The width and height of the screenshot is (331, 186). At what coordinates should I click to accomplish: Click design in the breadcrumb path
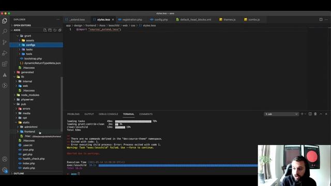pyautogui.click(x=78, y=25)
